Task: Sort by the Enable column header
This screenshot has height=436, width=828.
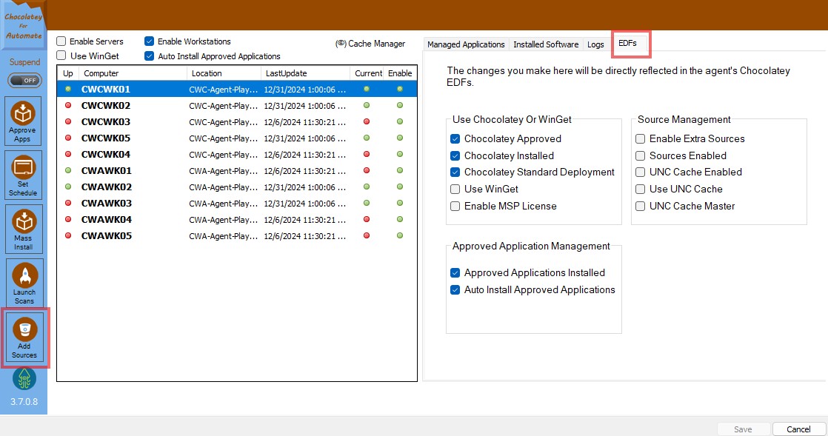Action: tap(400, 73)
